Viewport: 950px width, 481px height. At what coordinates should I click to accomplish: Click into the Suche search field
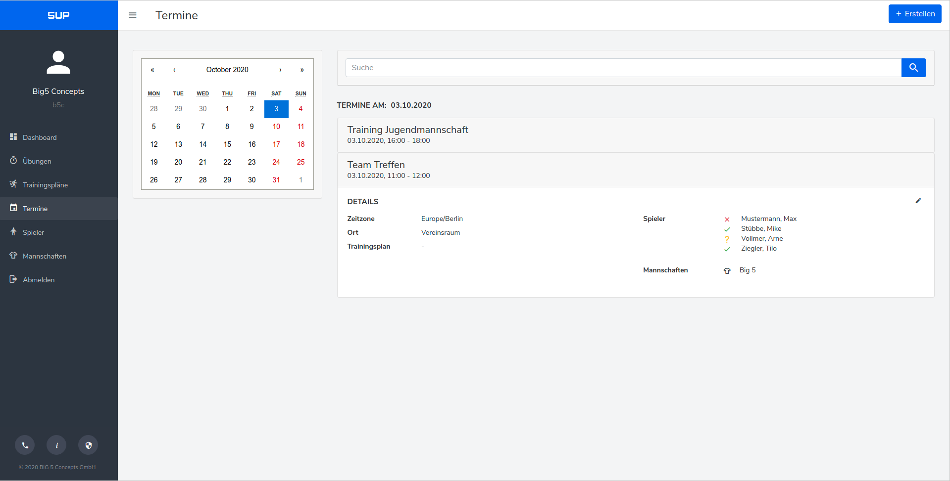[x=623, y=68]
